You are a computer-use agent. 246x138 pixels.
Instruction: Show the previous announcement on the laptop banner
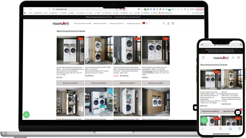[x=57, y=17]
